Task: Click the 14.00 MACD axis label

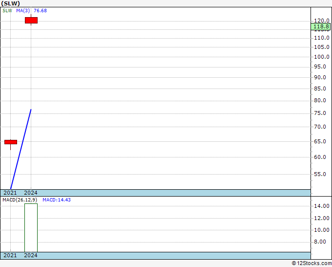Action: (x=322, y=206)
